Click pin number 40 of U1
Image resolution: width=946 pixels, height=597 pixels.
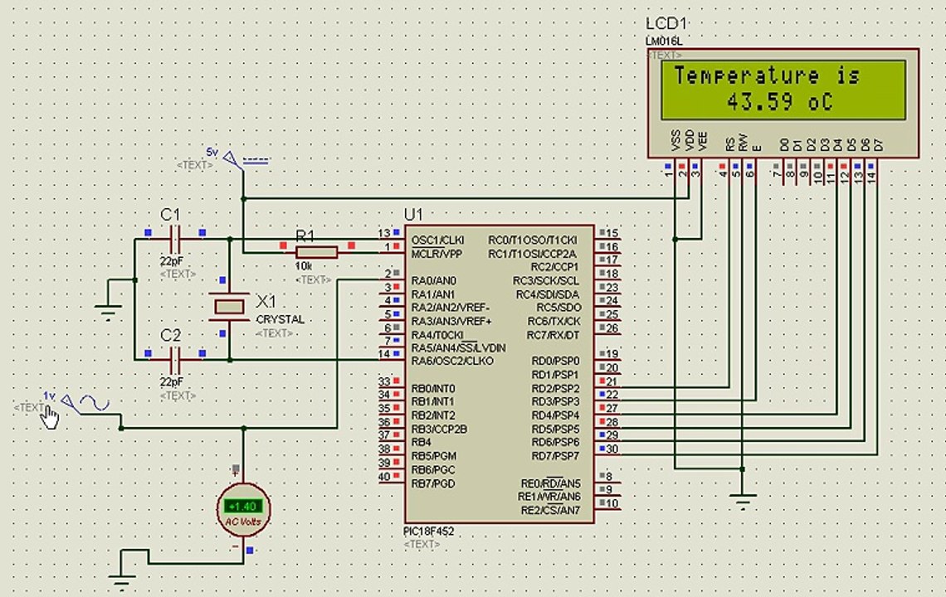(x=383, y=477)
